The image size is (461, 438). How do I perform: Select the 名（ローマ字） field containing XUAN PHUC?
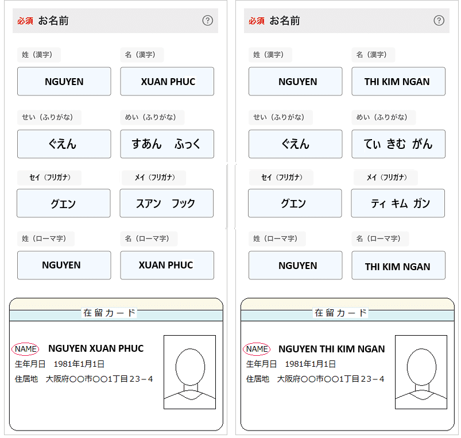pyautogui.click(x=167, y=265)
